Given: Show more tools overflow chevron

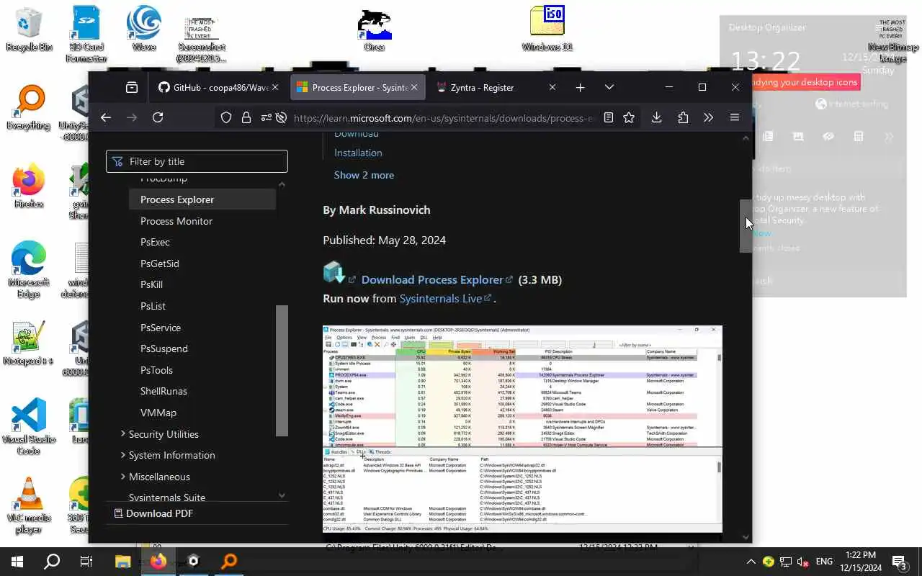Looking at the screenshot, I should click(x=708, y=117).
